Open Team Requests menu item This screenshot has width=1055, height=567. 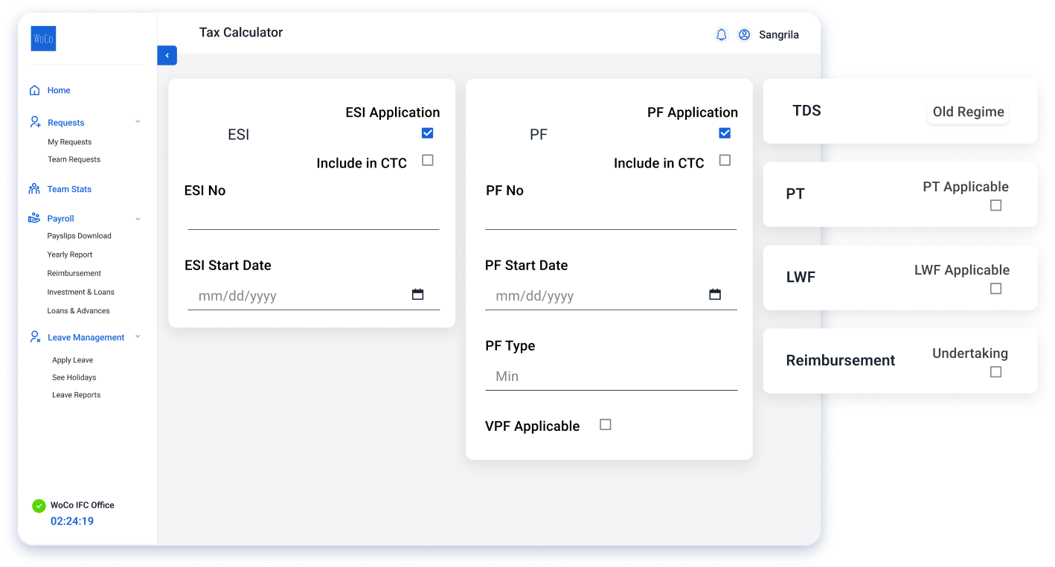coord(74,159)
